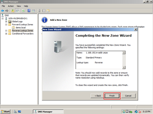153x114 pixels.
Task: Click the new server toolbar icon
Action: pyautogui.click(x=39, y=11)
